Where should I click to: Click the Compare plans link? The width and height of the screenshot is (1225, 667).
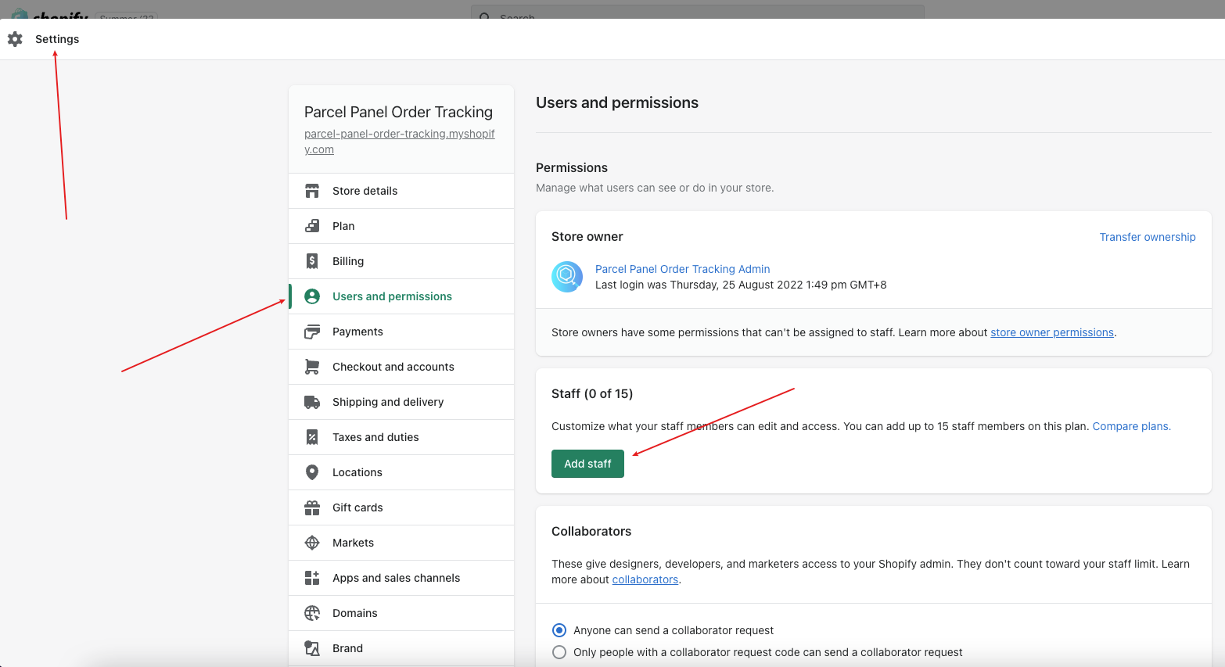[1131, 426]
